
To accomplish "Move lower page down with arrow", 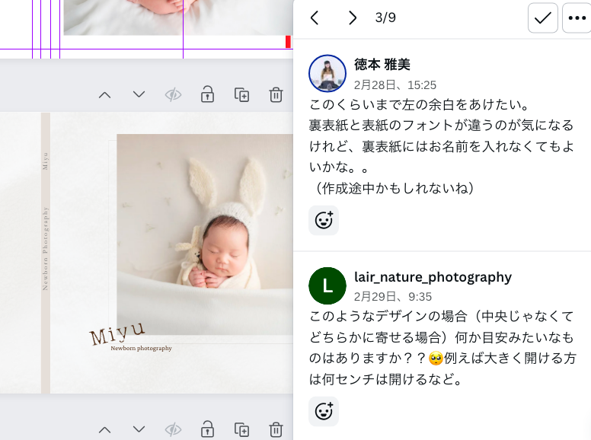I will coord(139,429).
